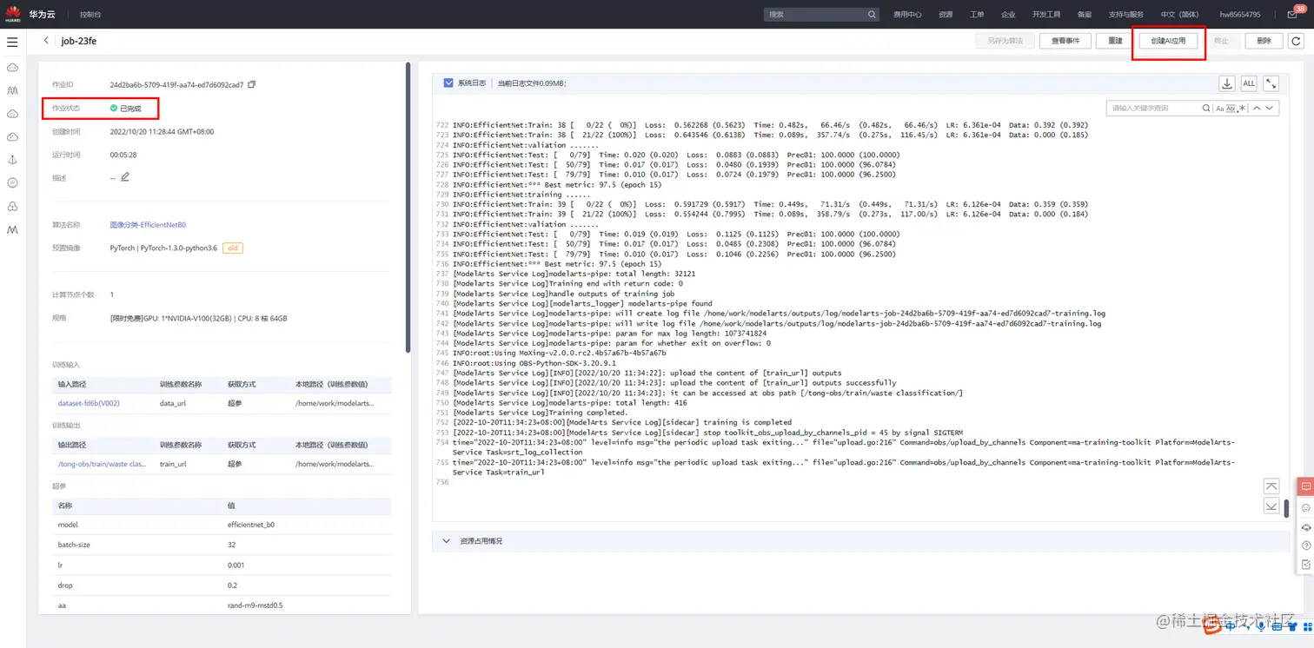Click the 已完成 job status text

tap(129, 109)
